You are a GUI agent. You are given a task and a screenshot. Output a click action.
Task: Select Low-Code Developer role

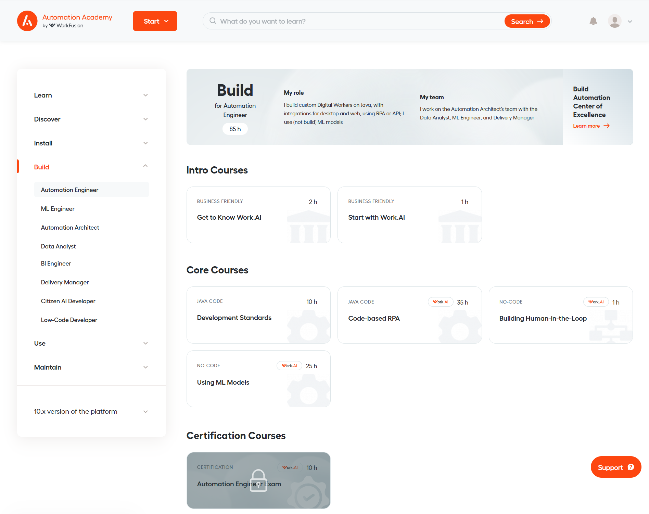[x=69, y=320]
